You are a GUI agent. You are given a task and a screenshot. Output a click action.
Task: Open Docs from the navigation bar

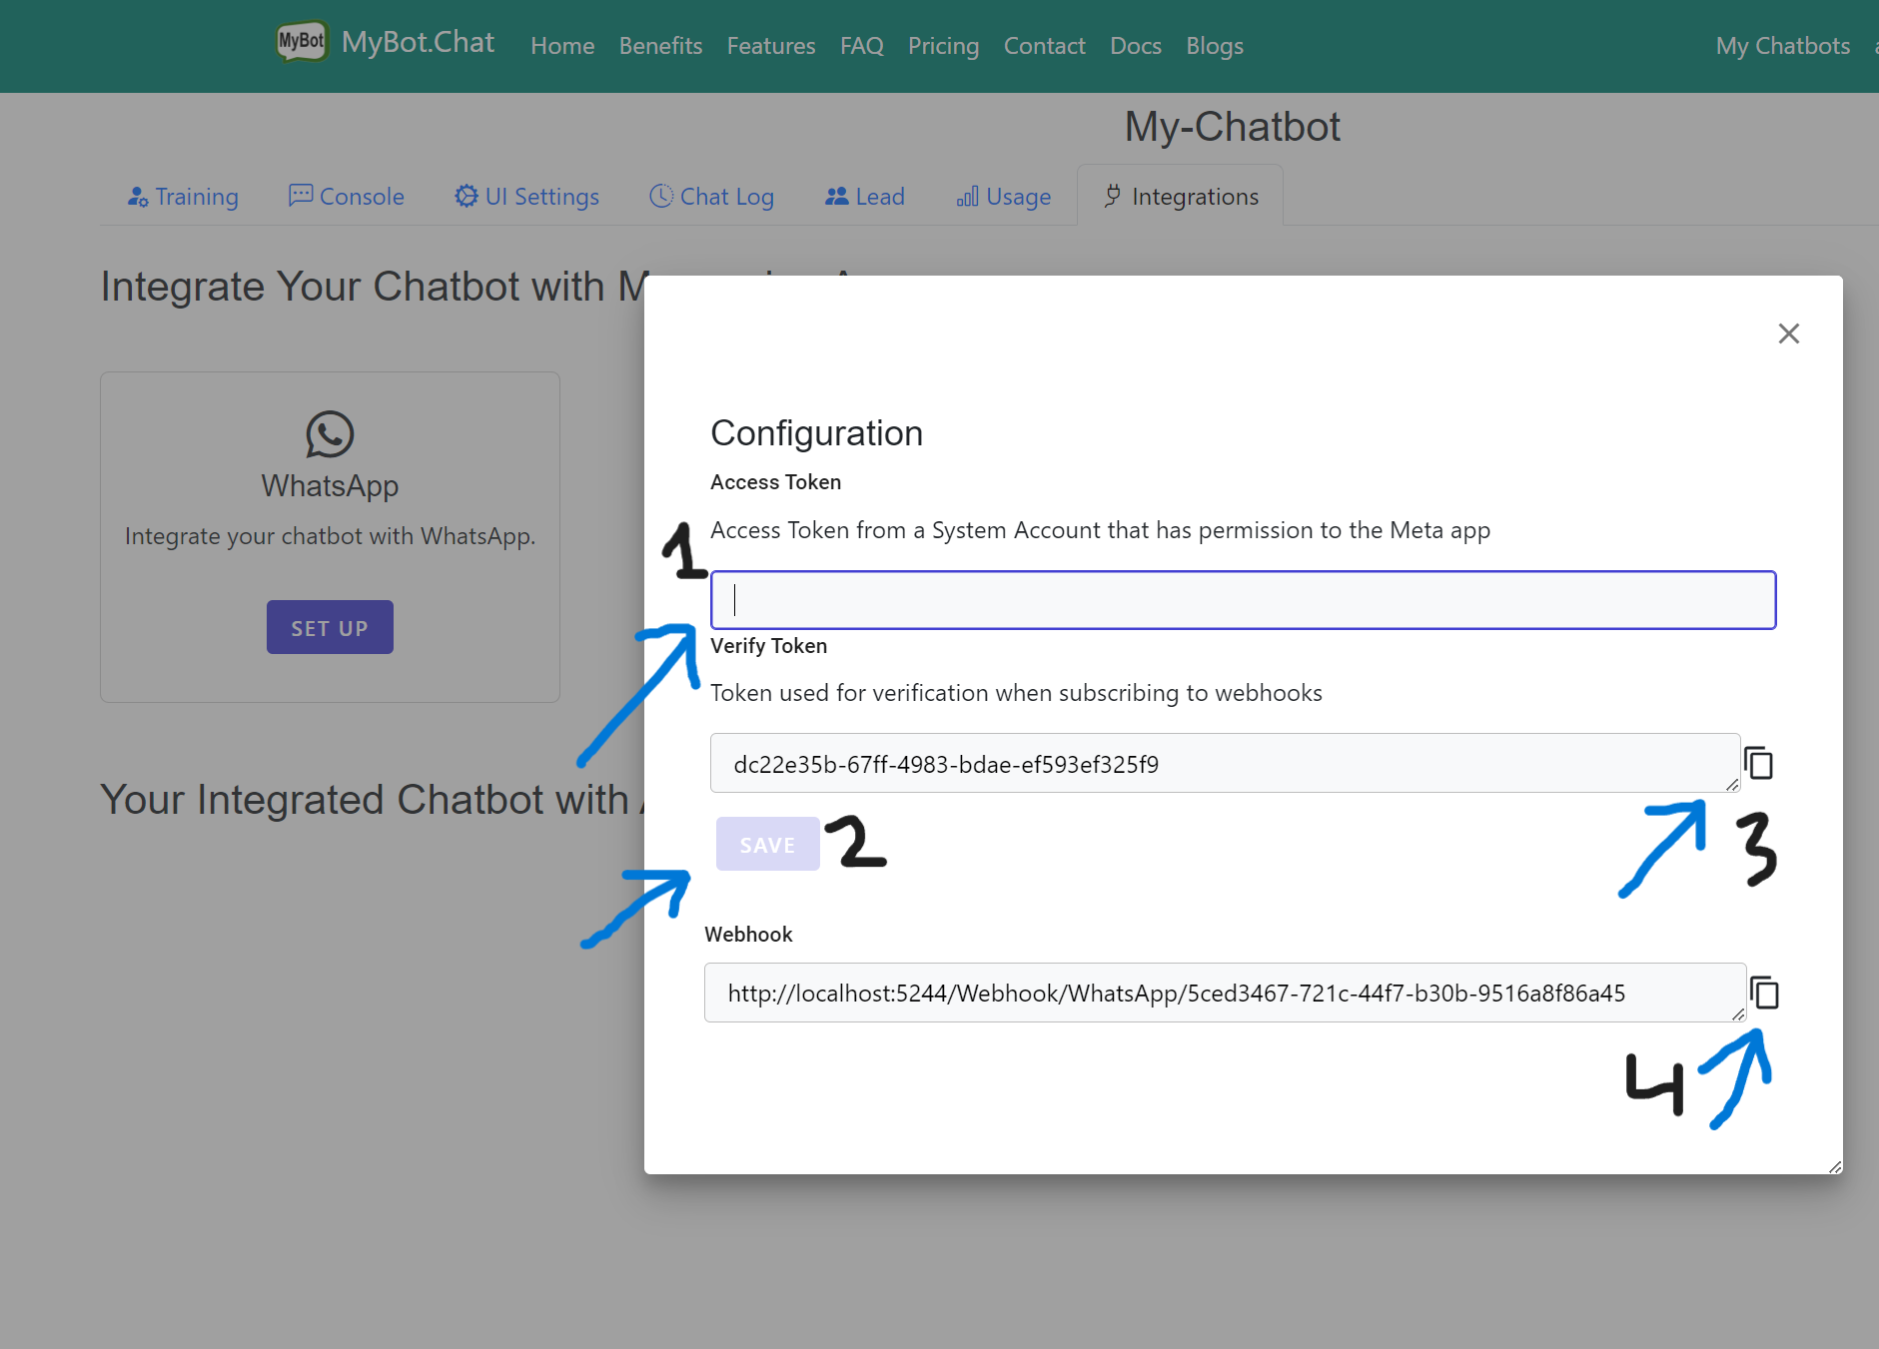pyautogui.click(x=1135, y=46)
